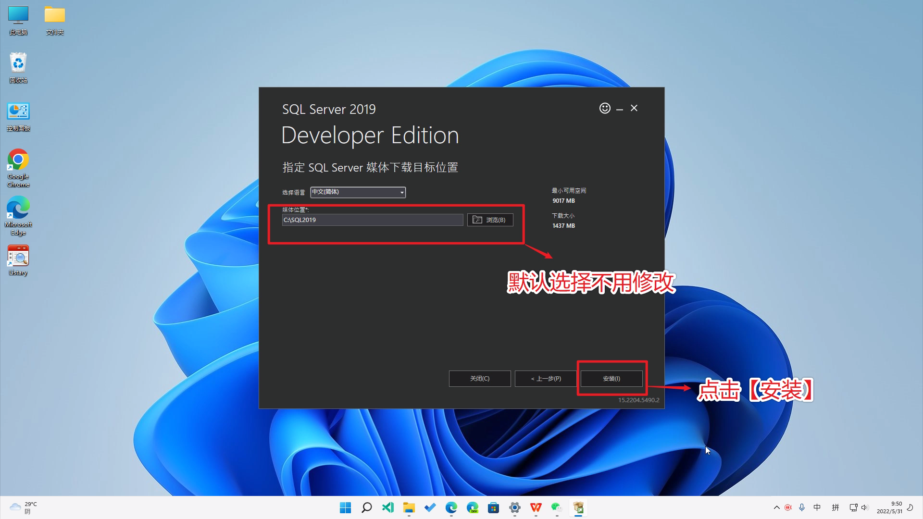Open Microsoft Edge in taskbar

451,507
